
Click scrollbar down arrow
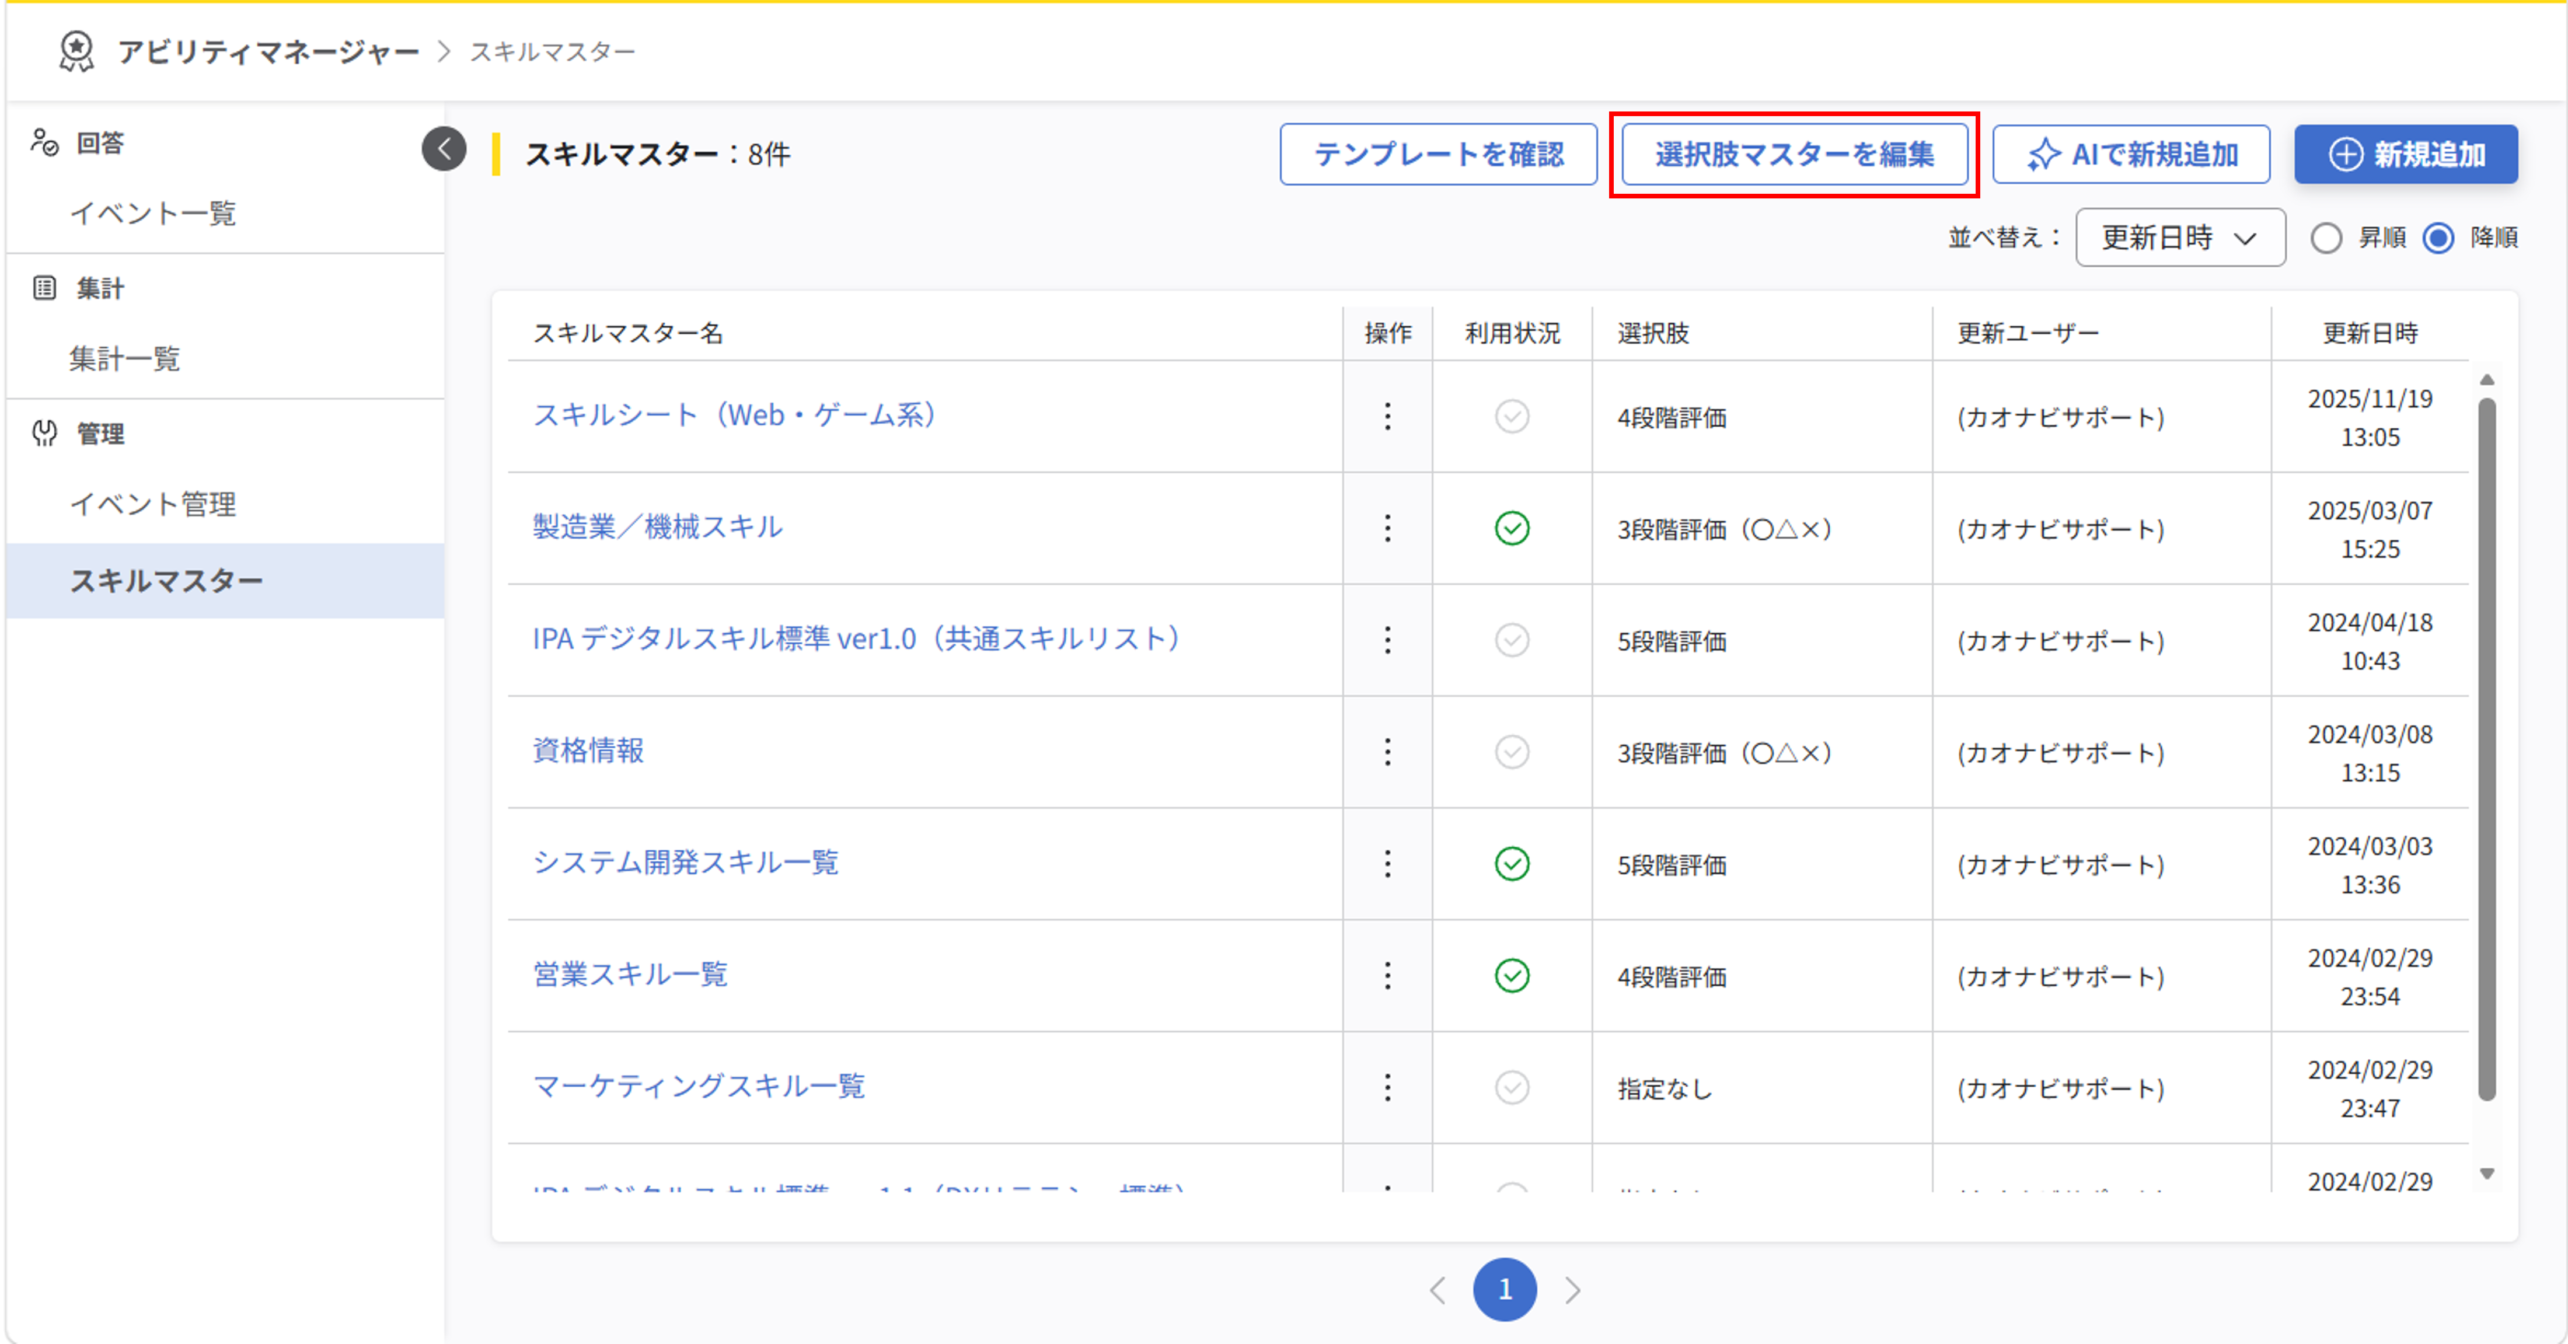click(x=2486, y=1175)
